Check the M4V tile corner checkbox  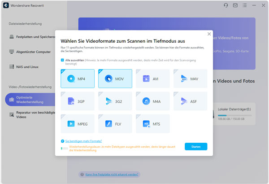[175, 71]
